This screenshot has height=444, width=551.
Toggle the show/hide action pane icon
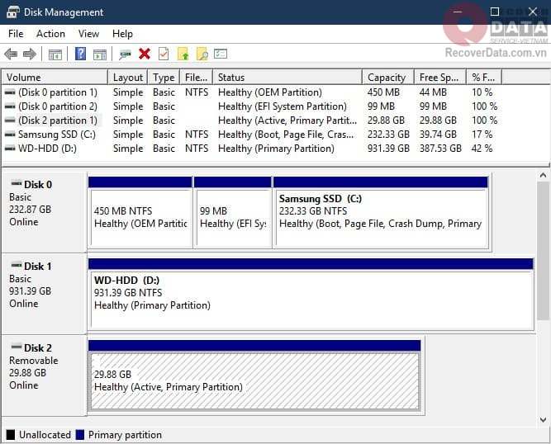coord(100,54)
